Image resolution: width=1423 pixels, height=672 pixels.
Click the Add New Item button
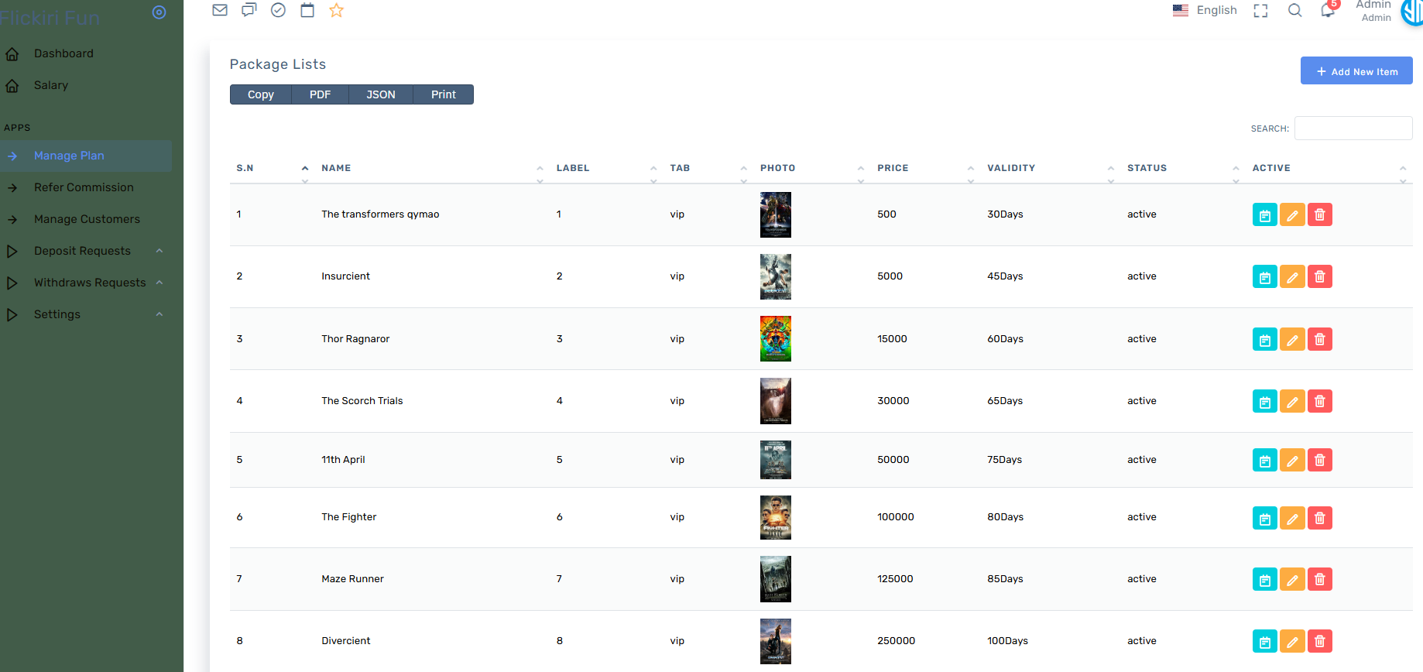[x=1356, y=71]
